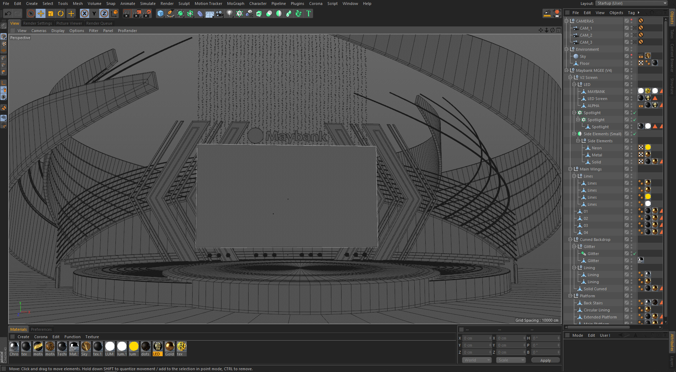Image resolution: width=676 pixels, height=372 pixels.
Task: Toggle X axis lock icon
Action: tap(84, 13)
